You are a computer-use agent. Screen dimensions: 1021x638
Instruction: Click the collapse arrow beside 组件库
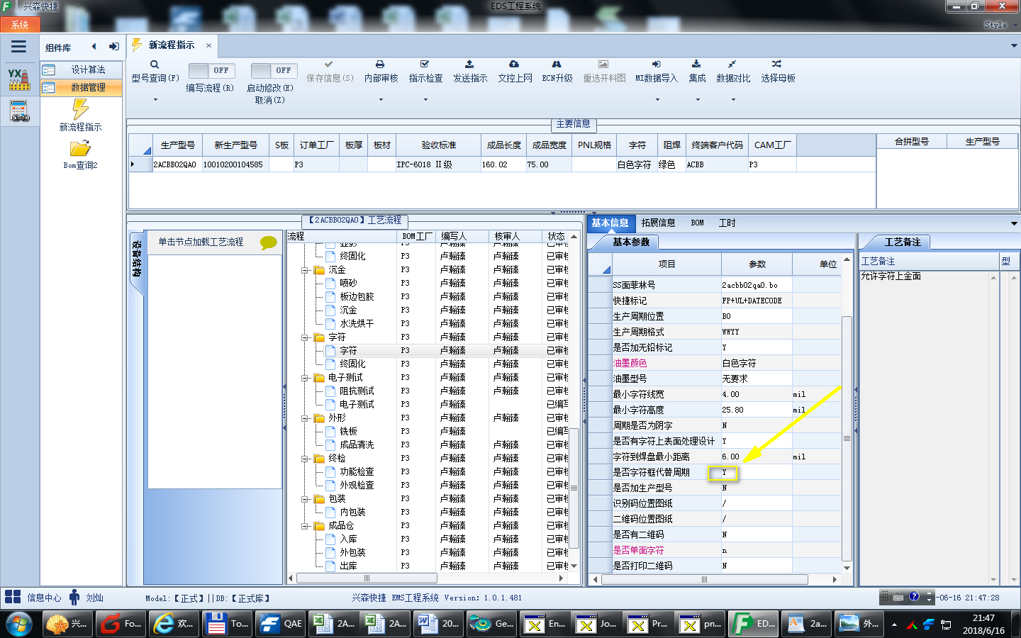[94, 47]
